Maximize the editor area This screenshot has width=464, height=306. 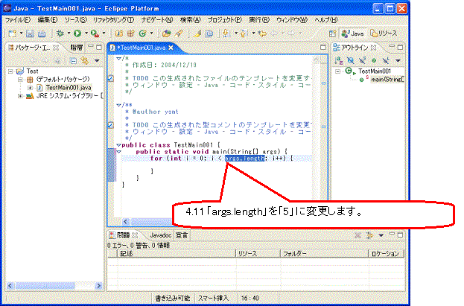tap(322, 48)
